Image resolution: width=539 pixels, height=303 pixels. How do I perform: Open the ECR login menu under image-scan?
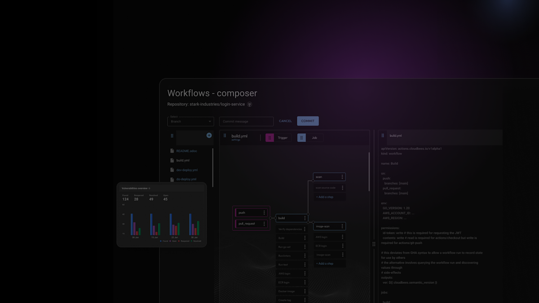tap(342, 246)
